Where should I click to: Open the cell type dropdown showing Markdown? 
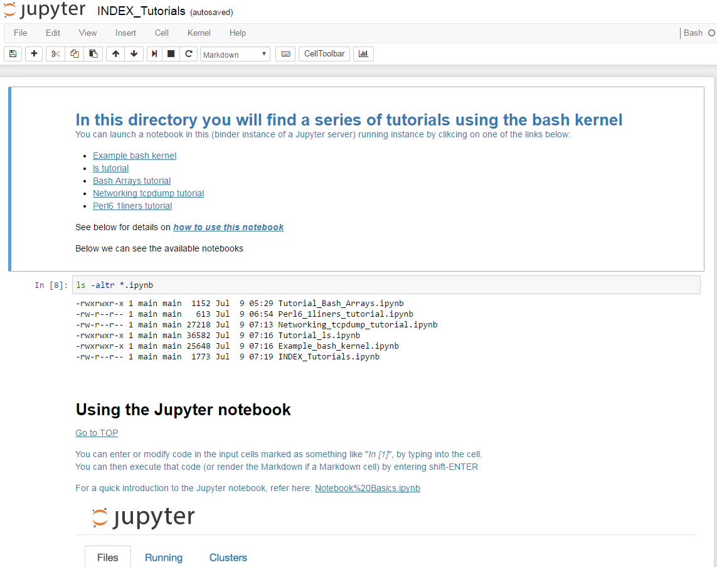235,54
